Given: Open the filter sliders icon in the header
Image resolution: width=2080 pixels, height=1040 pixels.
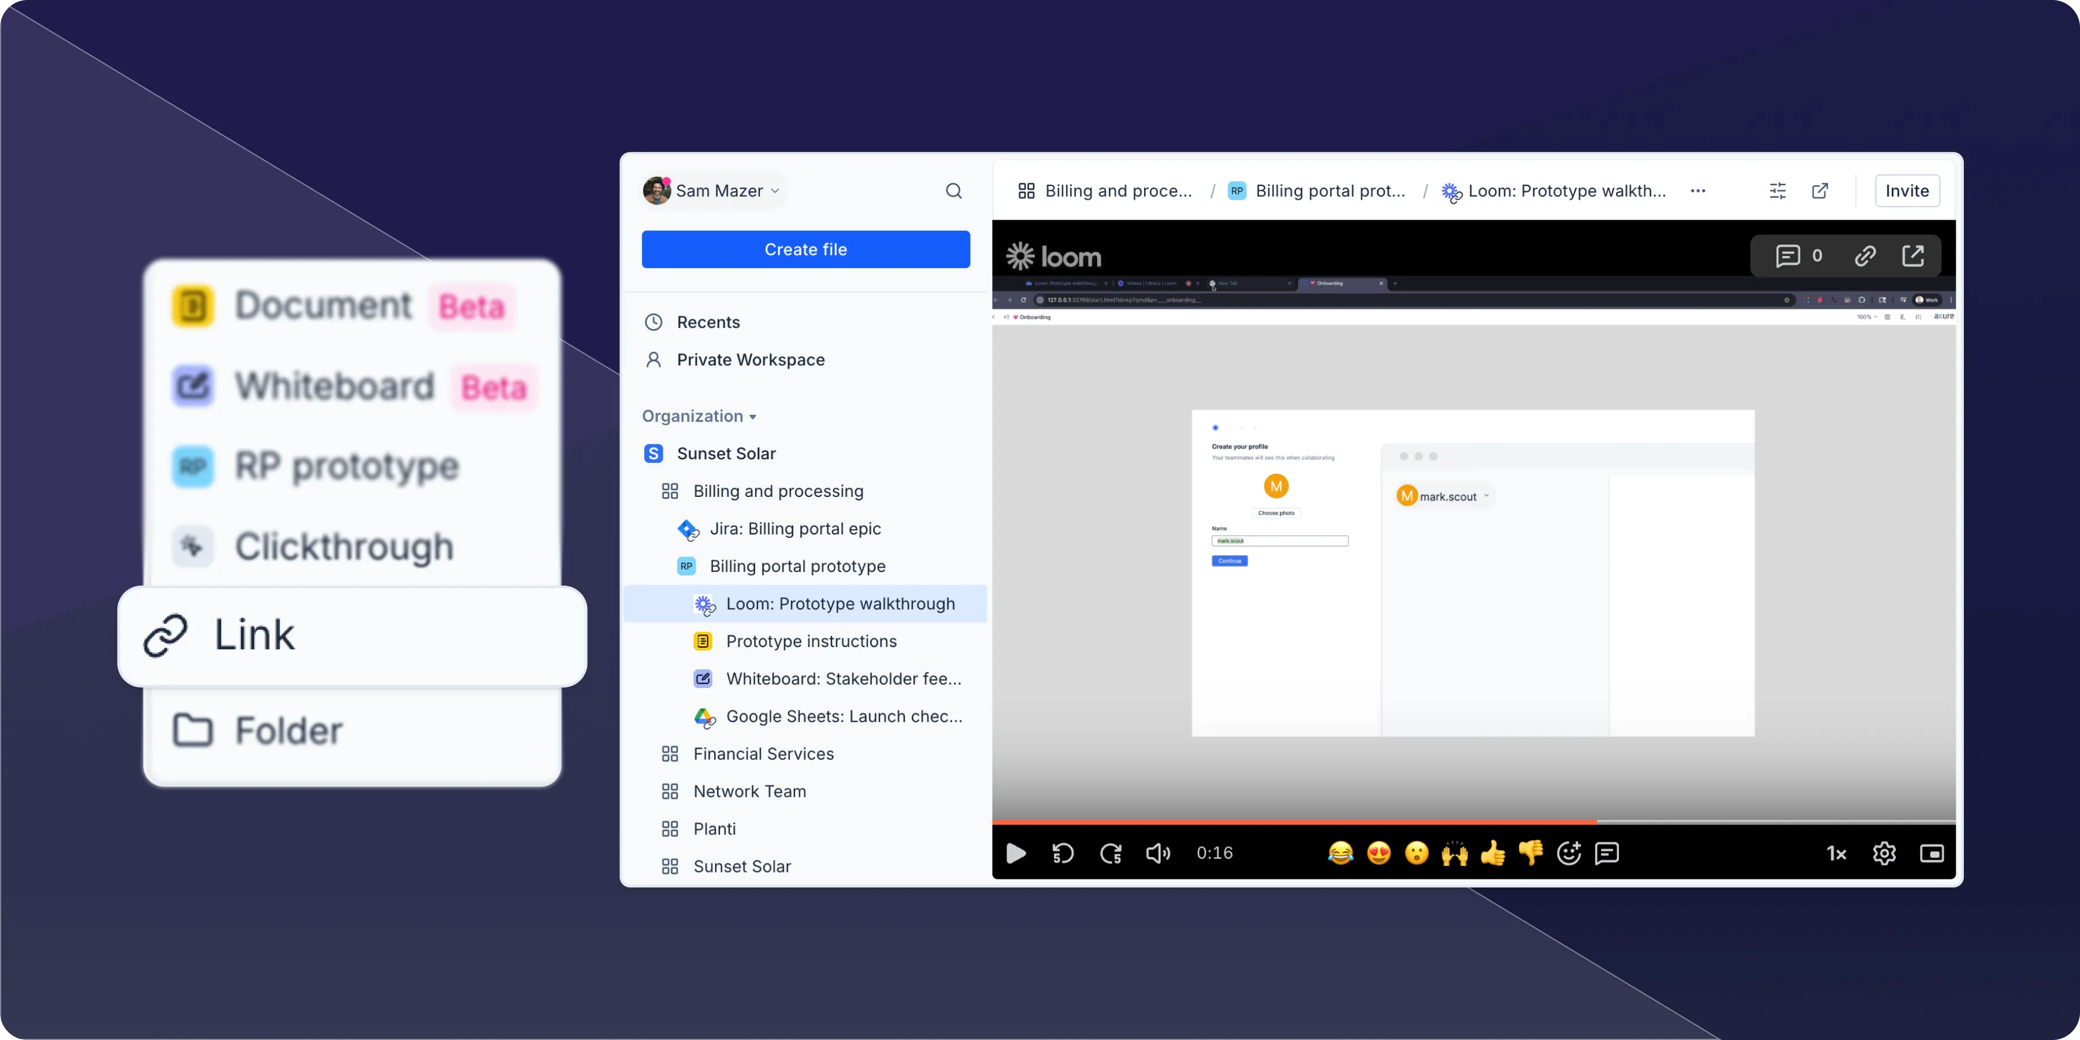Looking at the screenshot, I should pyautogui.click(x=1777, y=191).
